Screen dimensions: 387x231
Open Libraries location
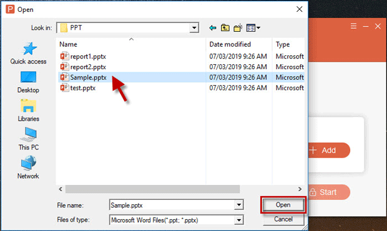tap(28, 111)
